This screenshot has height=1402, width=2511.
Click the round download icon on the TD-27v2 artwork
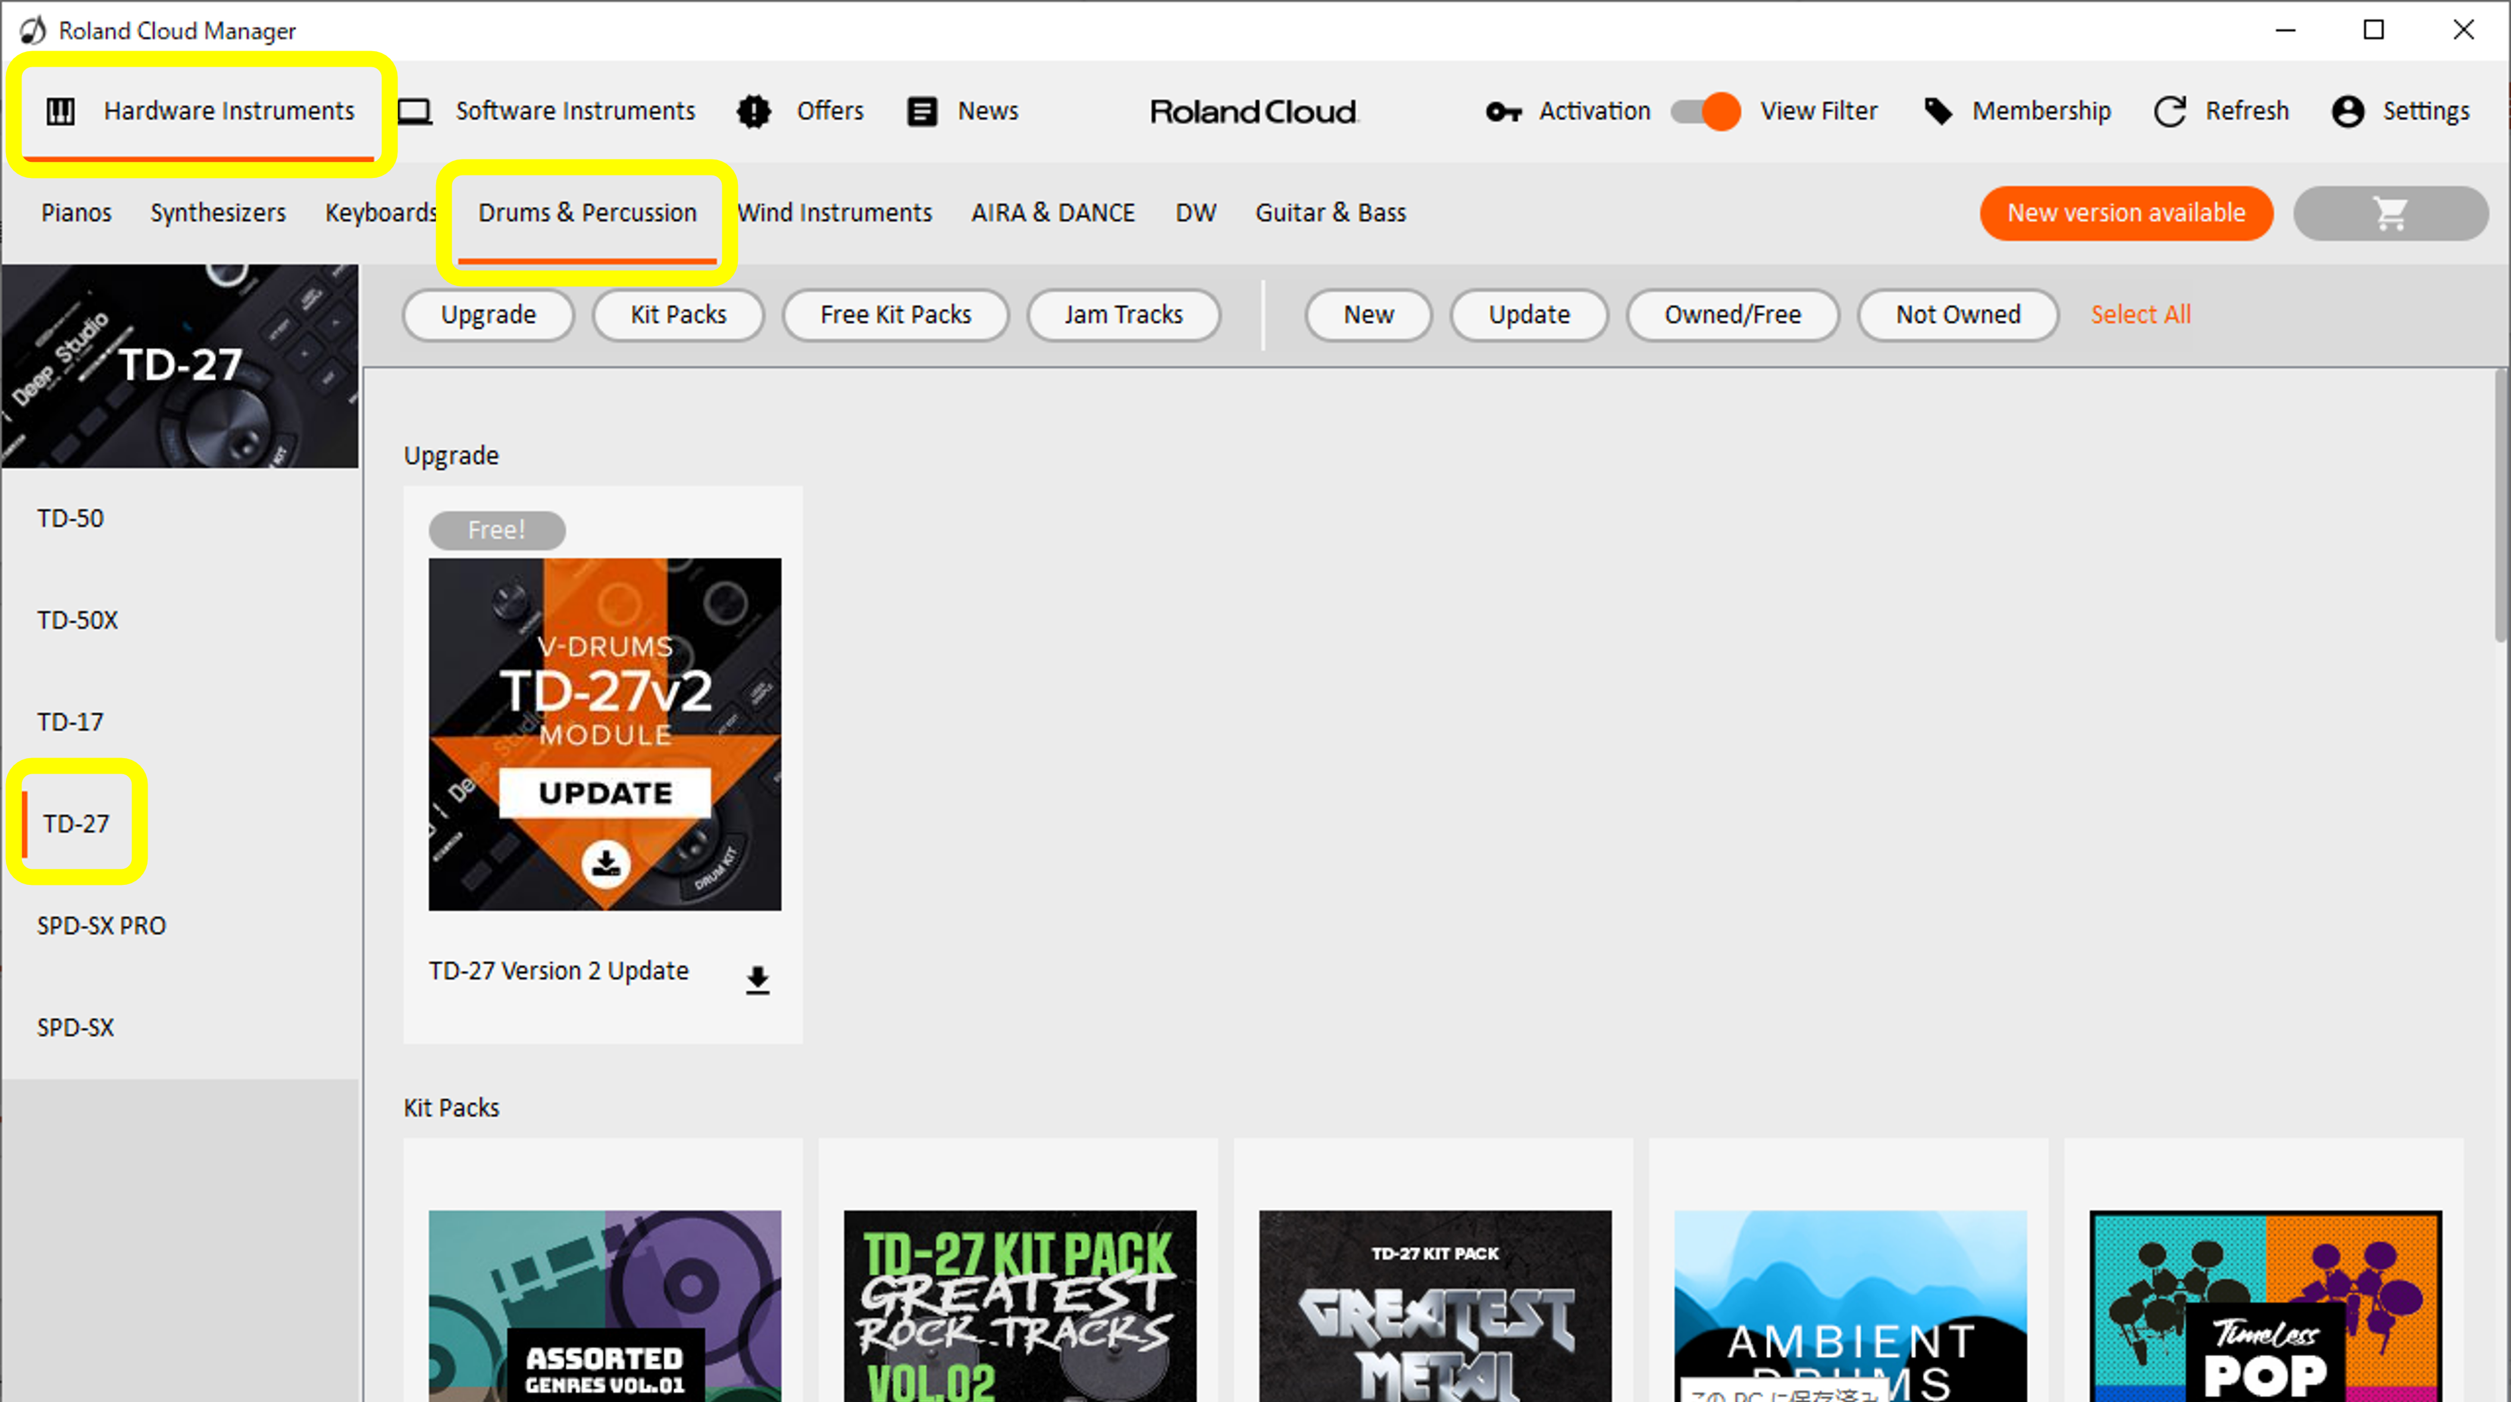coord(605,863)
